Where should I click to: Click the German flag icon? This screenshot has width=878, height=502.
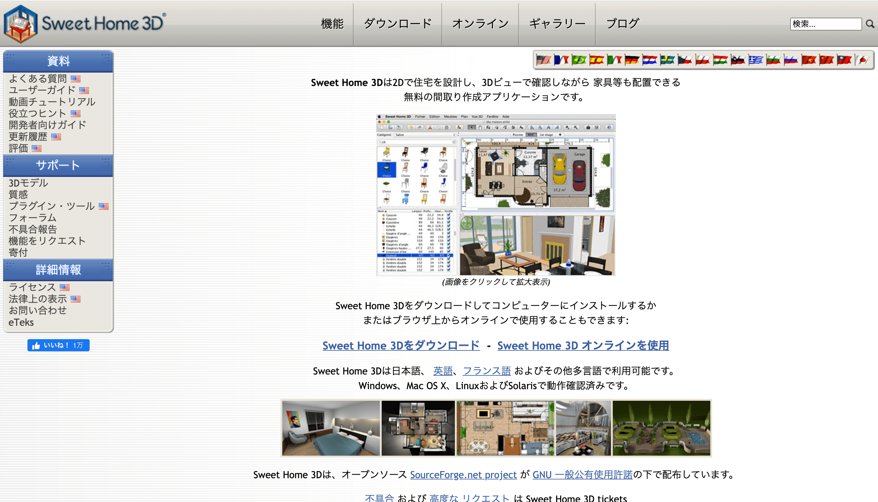point(633,60)
